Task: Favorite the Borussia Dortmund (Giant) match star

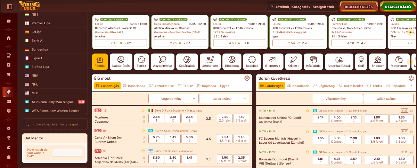Action: (x=307, y=152)
